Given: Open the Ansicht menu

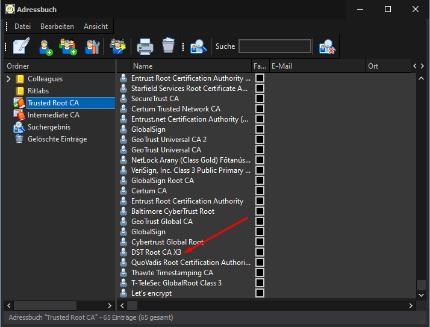Looking at the screenshot, I should (x=96, y=26).
